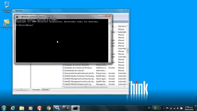Image resolution: width=197 pixels, height=111 pixels.
Task: Launch Internet Explorer from the taskbar
Action: point(13,108)
